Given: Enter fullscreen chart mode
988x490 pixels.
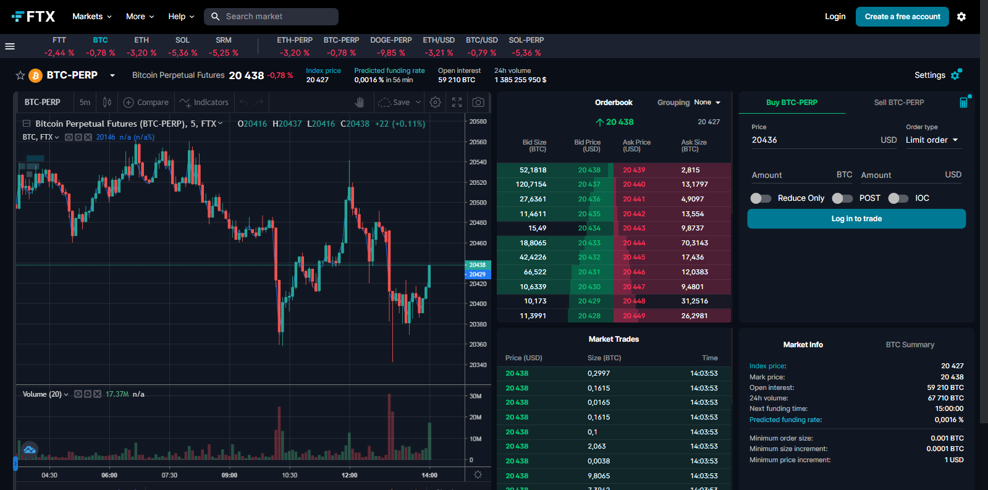Looking at the screenshot, I should coord(457,102).
